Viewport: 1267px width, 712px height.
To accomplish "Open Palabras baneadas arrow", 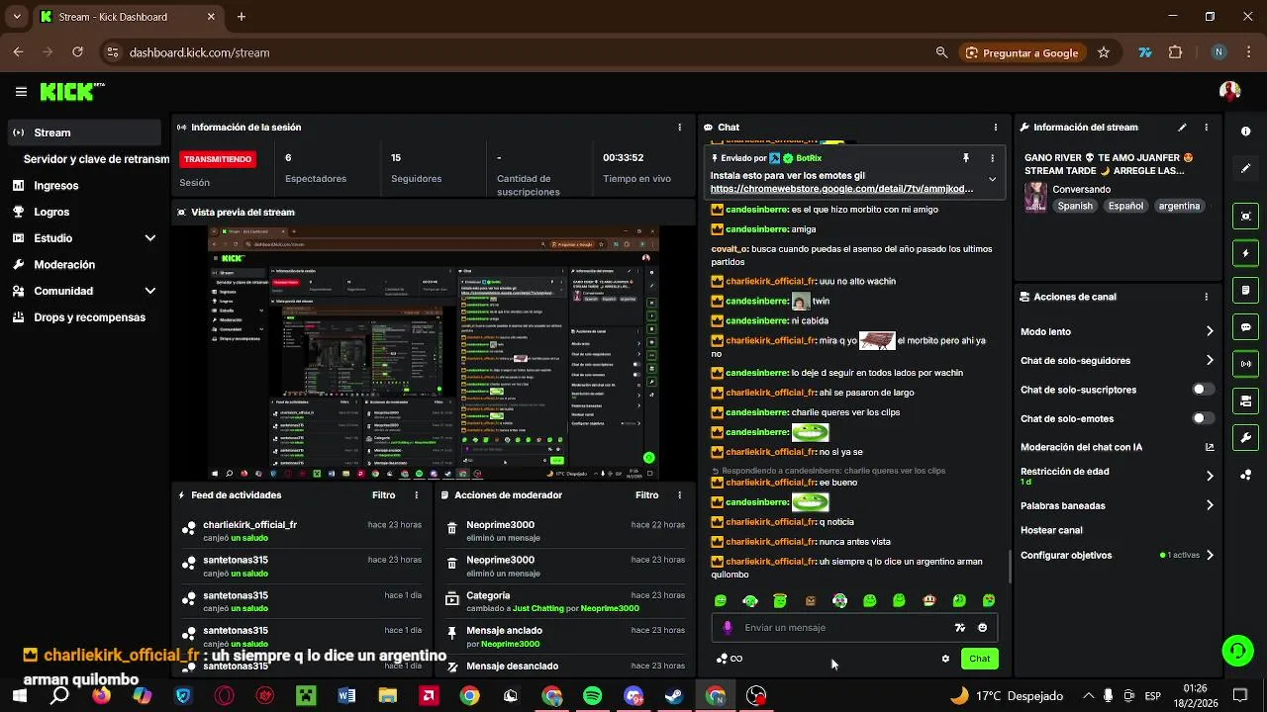I will 1209,505.
